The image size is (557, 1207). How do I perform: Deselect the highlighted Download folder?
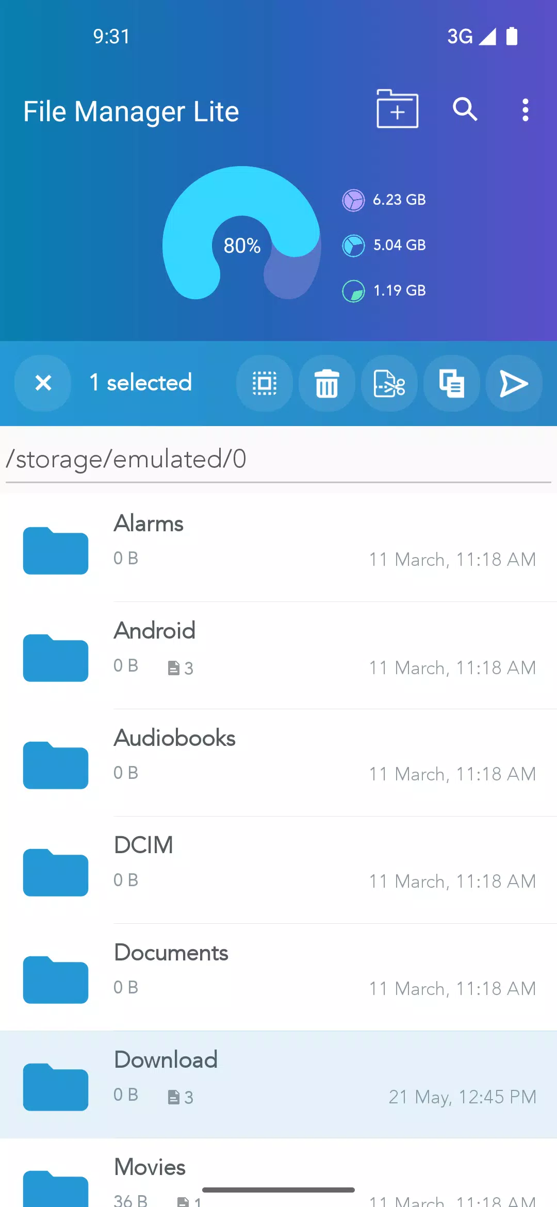278,1084
